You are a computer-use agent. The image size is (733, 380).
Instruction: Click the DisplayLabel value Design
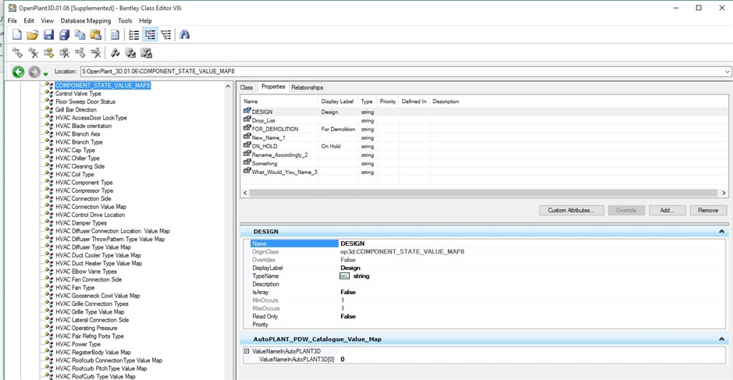(x=350, y=268)
